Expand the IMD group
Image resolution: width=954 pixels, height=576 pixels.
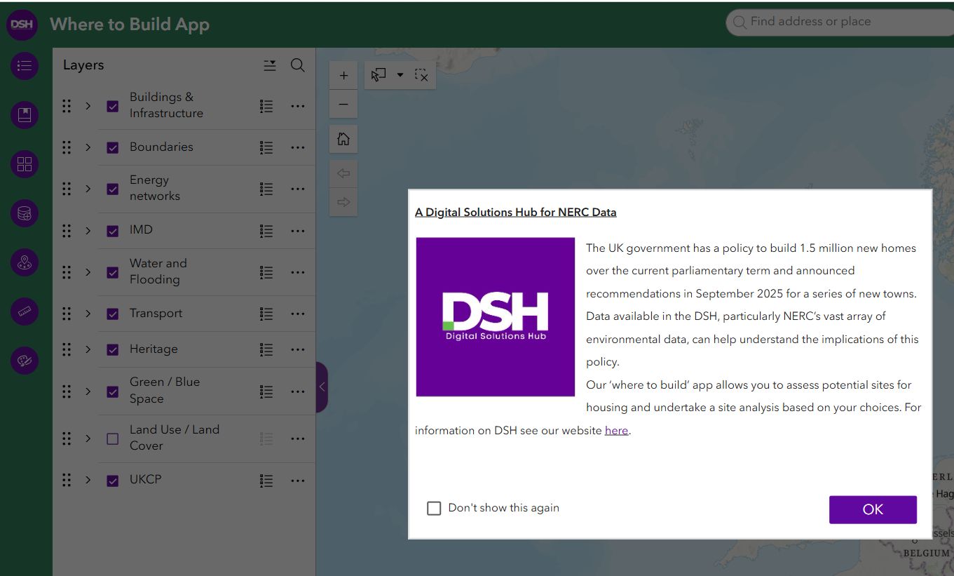(x=88, y=230)
